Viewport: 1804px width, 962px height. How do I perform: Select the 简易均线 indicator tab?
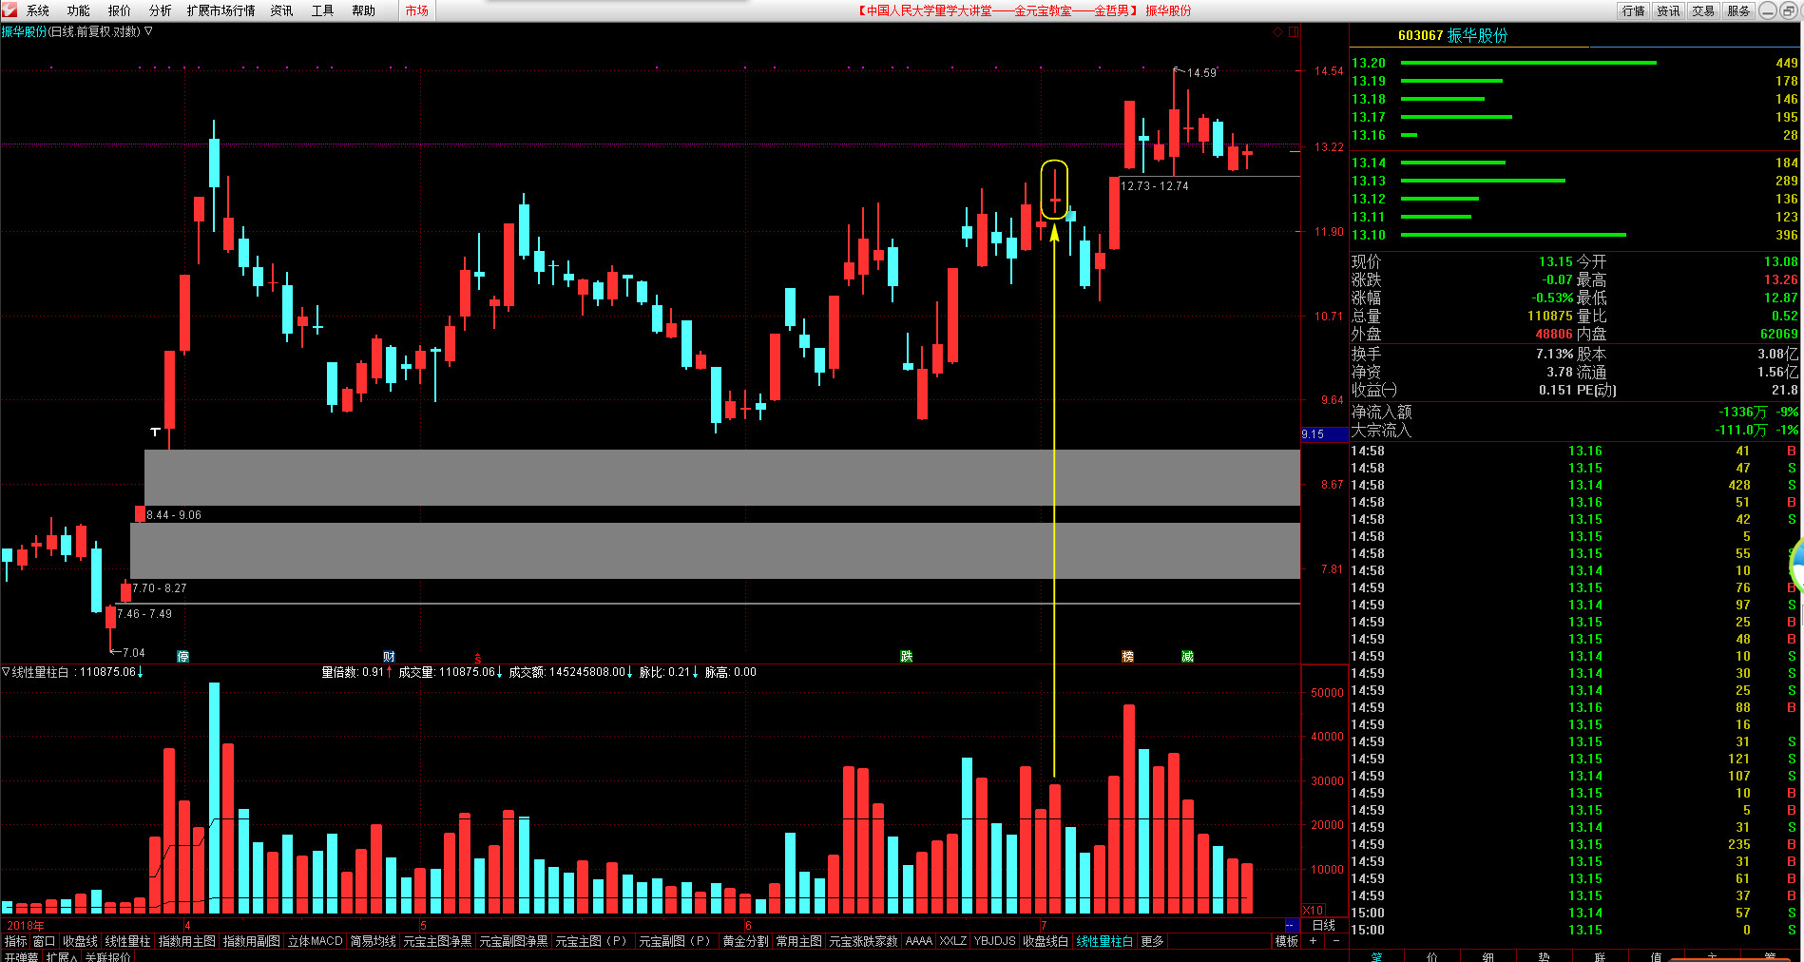[373, 941]
